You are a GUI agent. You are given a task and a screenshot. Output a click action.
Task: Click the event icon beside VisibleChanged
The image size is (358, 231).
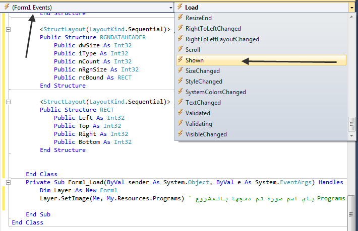tap(181, 134)
